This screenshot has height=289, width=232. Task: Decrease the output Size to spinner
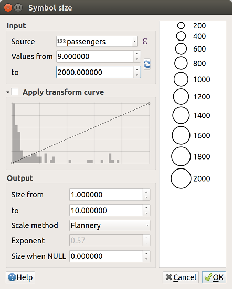click(146, 213)
